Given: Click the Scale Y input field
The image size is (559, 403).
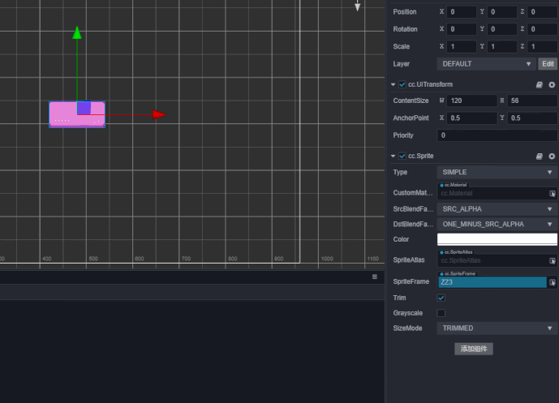Looking at the screenshot, I should [x=502, y=47].
